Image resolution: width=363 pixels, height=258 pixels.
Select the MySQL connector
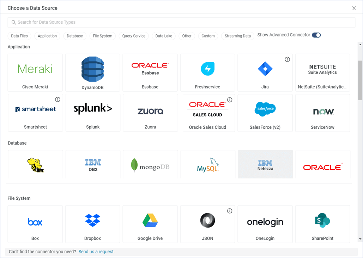coord(207,164)
